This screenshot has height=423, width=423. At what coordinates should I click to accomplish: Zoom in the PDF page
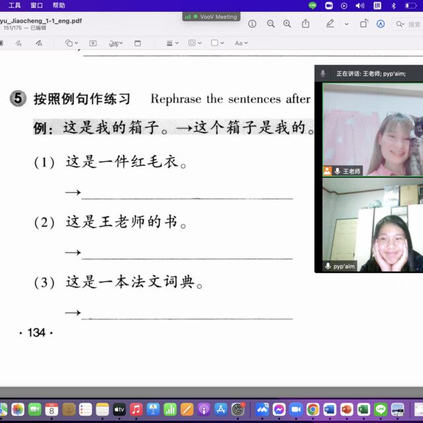(x=287, y=24)
